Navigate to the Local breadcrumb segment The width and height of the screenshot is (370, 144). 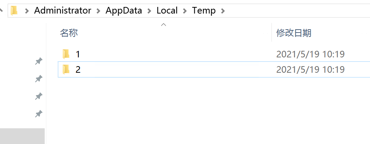(x=167, y=11)
